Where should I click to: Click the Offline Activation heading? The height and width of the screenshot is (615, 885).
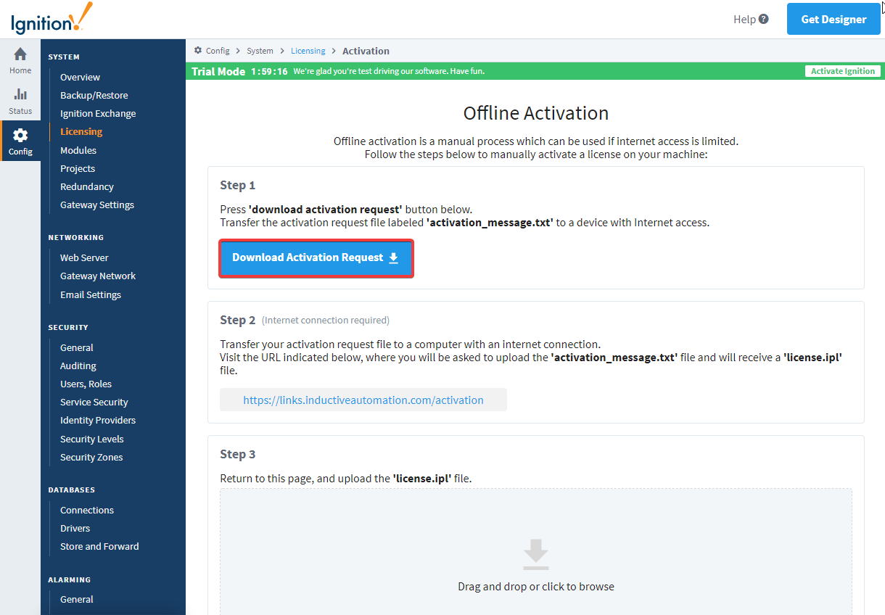[x=536, y=113]
